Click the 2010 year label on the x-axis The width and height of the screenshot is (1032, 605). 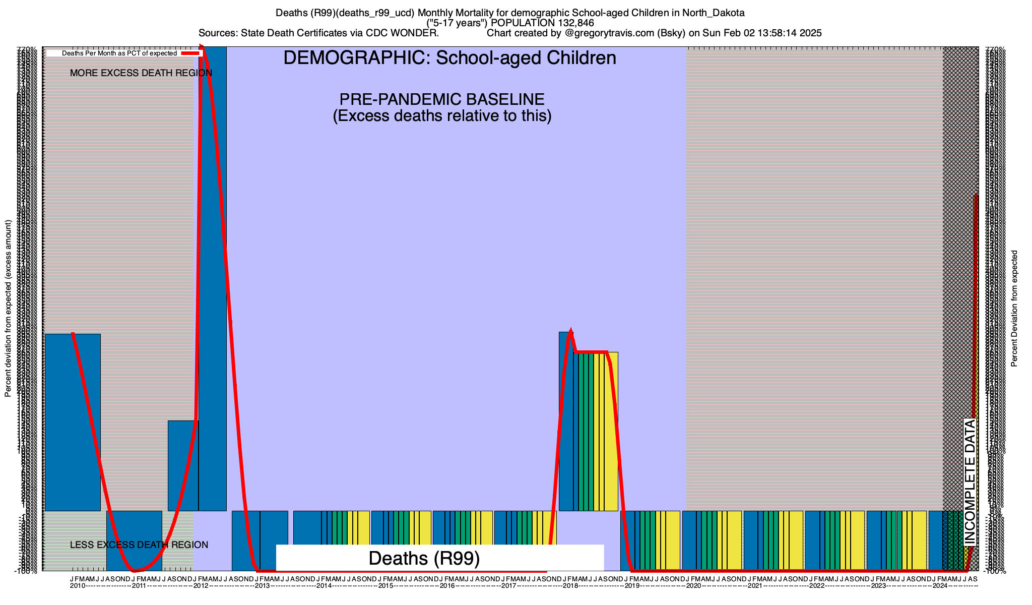(77, 586)
